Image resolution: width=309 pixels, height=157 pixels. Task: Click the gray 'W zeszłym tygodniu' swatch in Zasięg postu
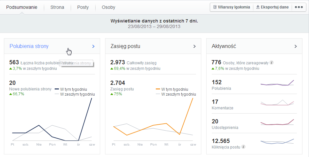[x=158, y=94]
